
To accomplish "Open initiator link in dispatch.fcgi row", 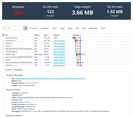I will [59, 54].
